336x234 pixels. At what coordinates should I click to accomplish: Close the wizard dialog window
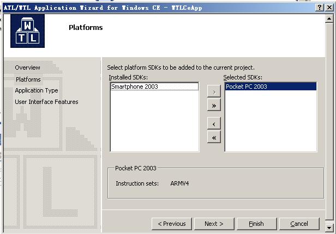(329, 8)
